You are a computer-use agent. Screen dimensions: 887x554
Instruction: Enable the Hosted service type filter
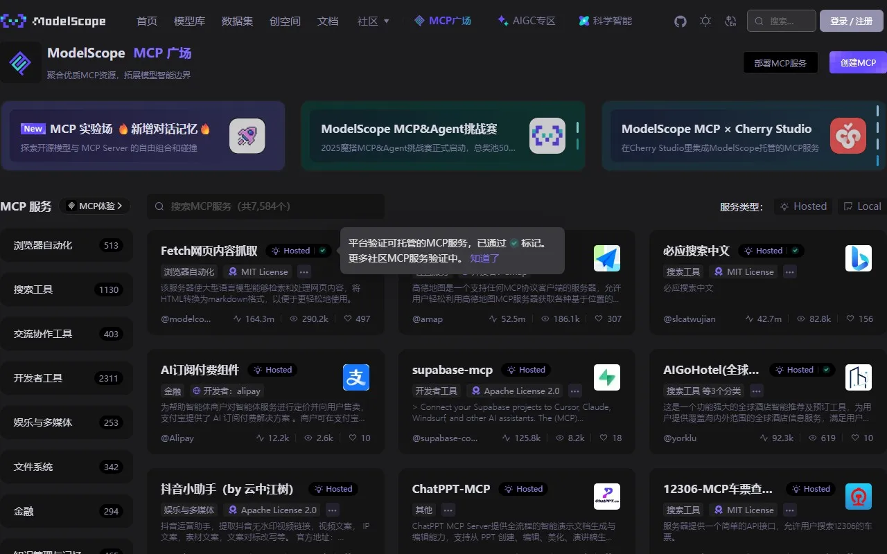point(803,206)
